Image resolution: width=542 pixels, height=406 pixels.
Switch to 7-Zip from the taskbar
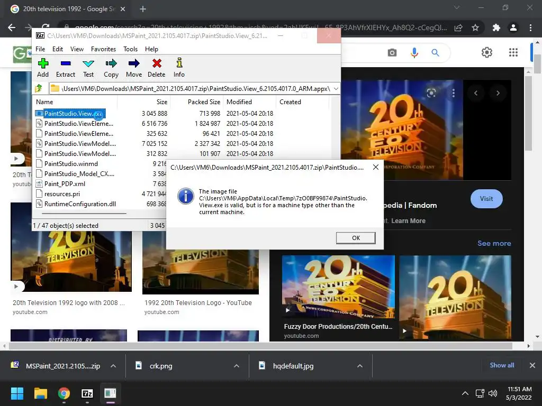pyautogui.click(x=87, y=393)
